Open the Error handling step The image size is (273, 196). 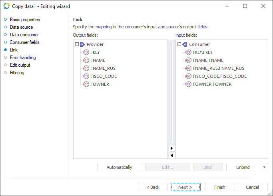23,57
